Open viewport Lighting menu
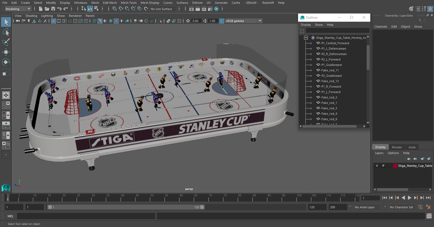434x227 pixels. [47, 16]
